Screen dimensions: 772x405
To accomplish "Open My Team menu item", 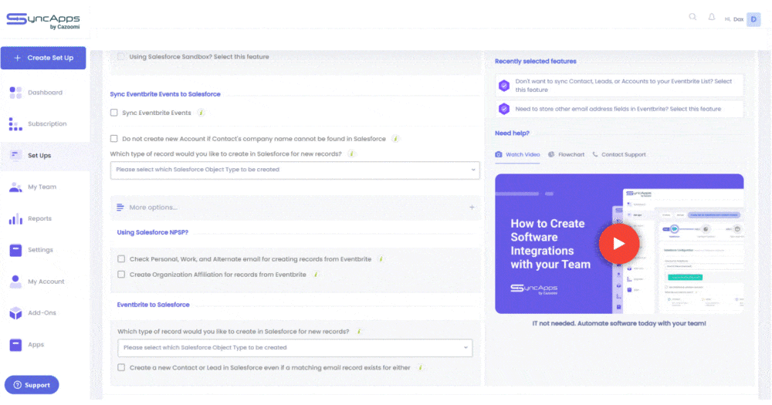I will coord(42,187).
